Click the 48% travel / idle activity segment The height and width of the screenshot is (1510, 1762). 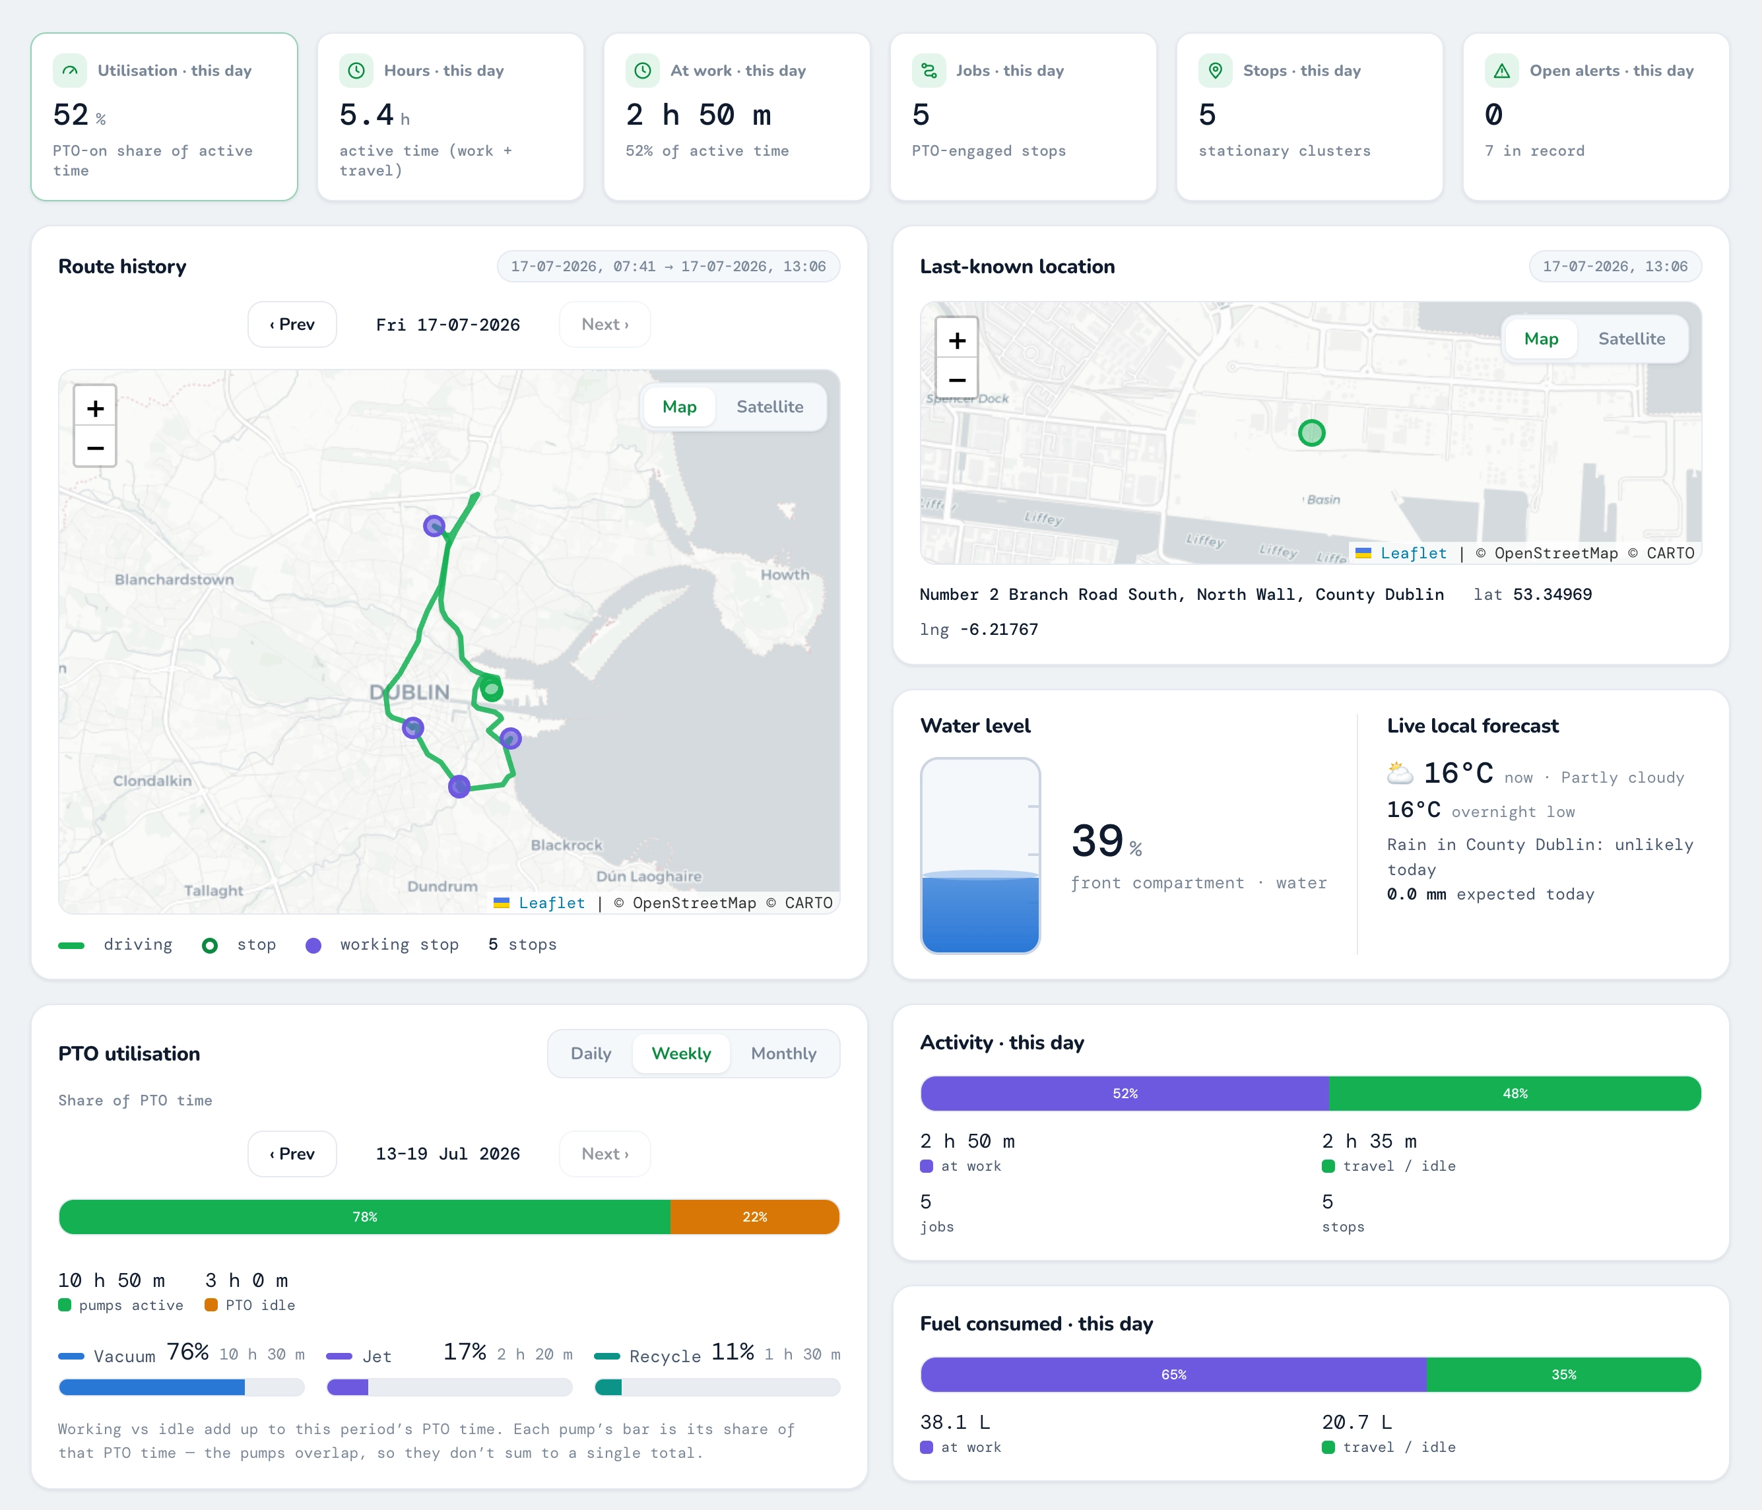pyautogui.click(x=1515, y=1094)
